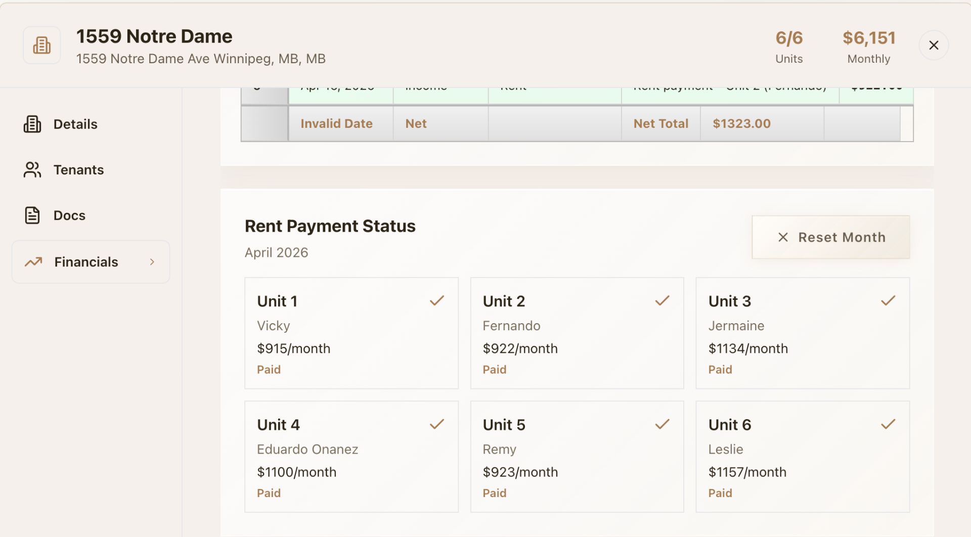The height and width of the screenshot is (537, 971).
Task: Toggle paid checkmark for Unit 3
Action: click(x=888, y=301)
